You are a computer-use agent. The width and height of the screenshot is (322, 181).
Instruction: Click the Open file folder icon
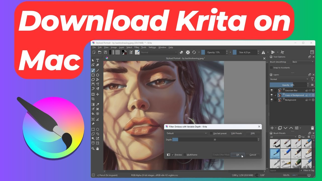100,52
